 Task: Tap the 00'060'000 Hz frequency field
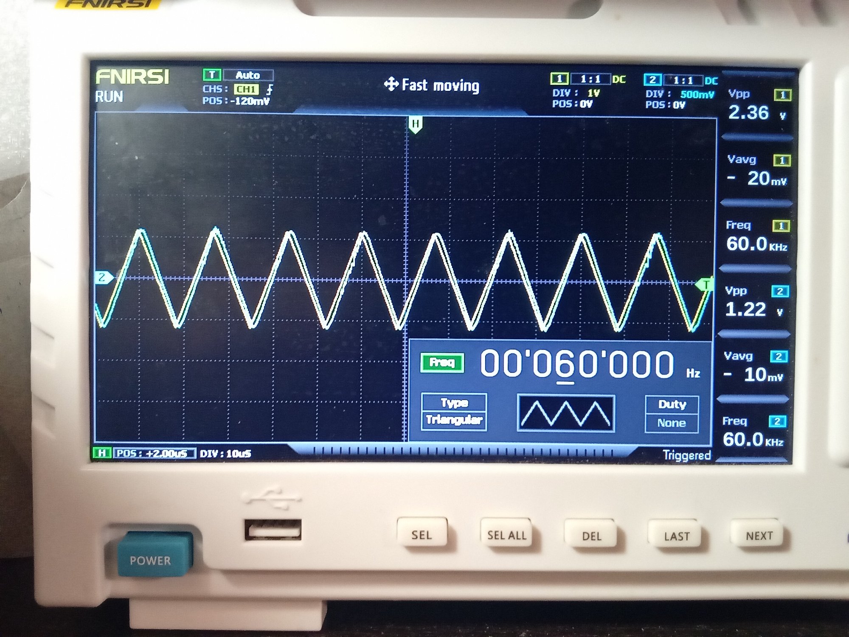[x=576, y=364]
